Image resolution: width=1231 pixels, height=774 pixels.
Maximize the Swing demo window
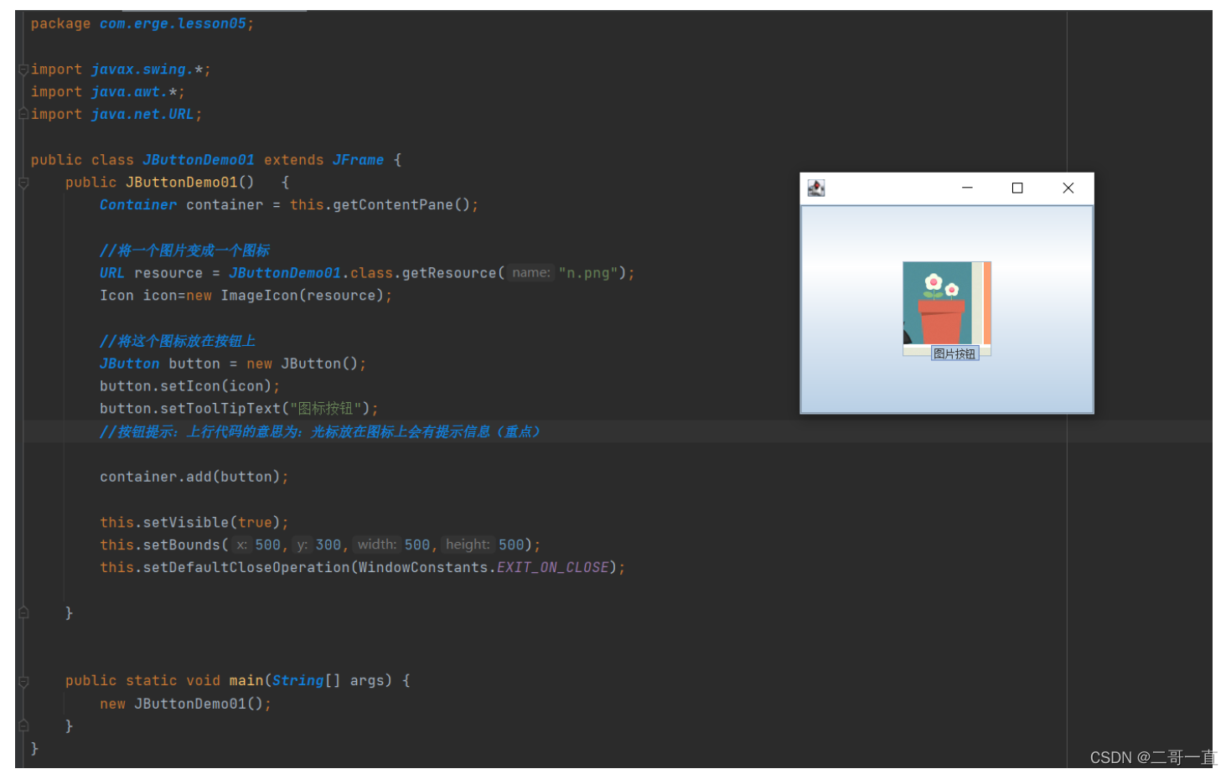(x=1017, y=188)
